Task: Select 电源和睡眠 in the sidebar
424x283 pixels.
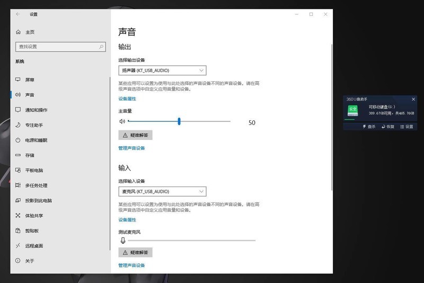Action: tap(36, 140)
